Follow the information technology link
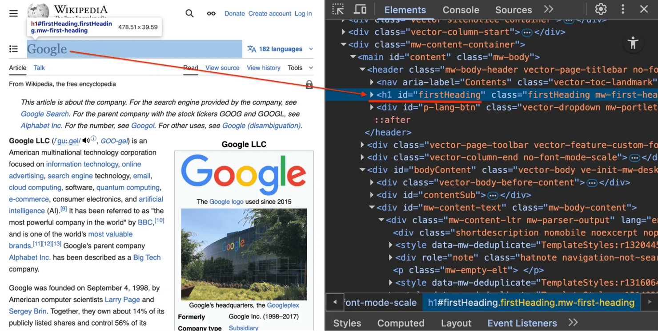 pos(82,164)
